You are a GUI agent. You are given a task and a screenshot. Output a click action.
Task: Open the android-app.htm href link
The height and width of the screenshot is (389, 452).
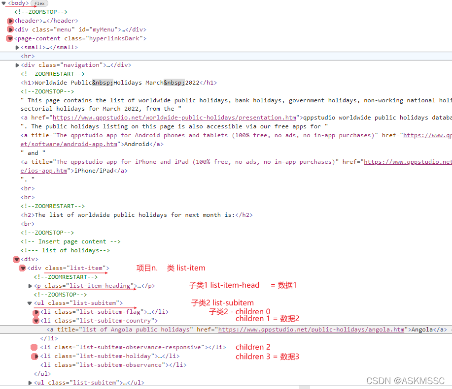click(69, 144)
